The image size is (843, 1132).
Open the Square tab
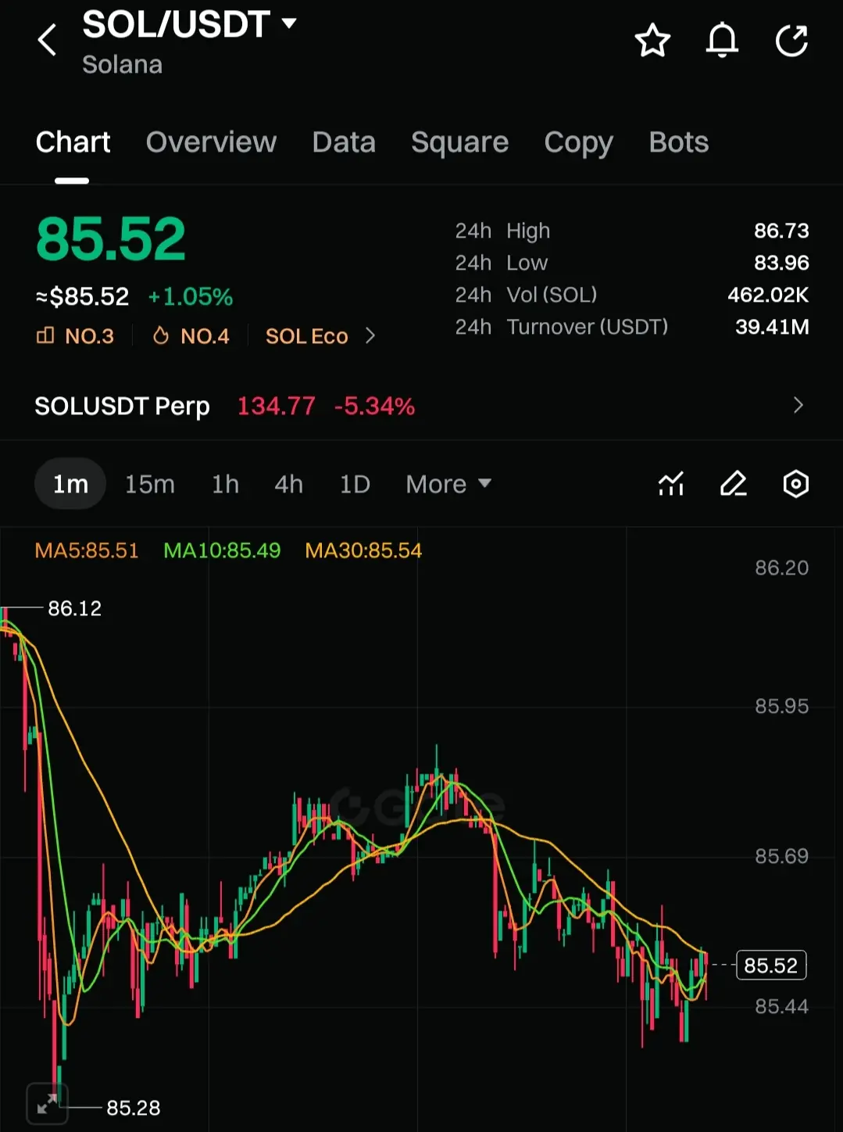459,142
